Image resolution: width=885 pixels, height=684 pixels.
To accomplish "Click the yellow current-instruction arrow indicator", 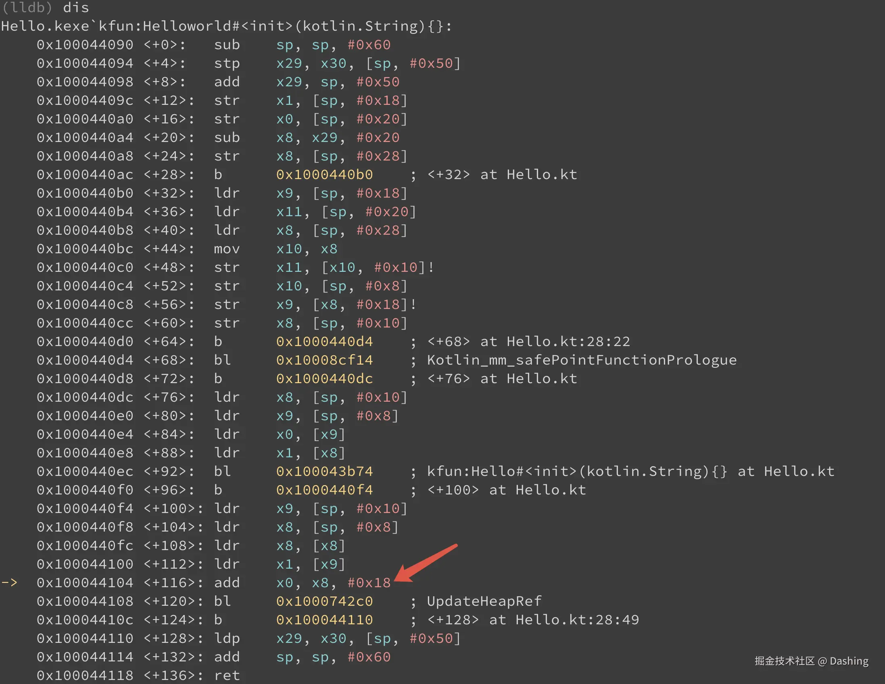I will (x=9, y=583).
